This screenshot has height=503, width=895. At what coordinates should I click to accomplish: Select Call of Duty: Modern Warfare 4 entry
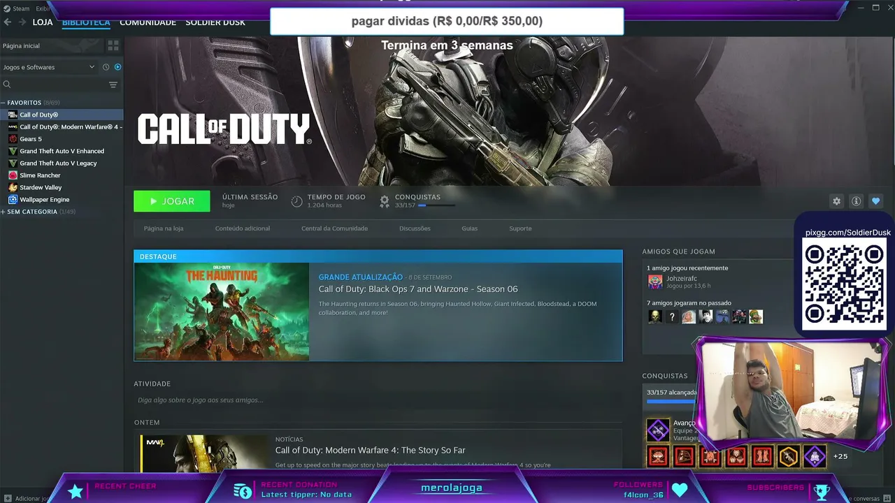(x=62, y=127)
